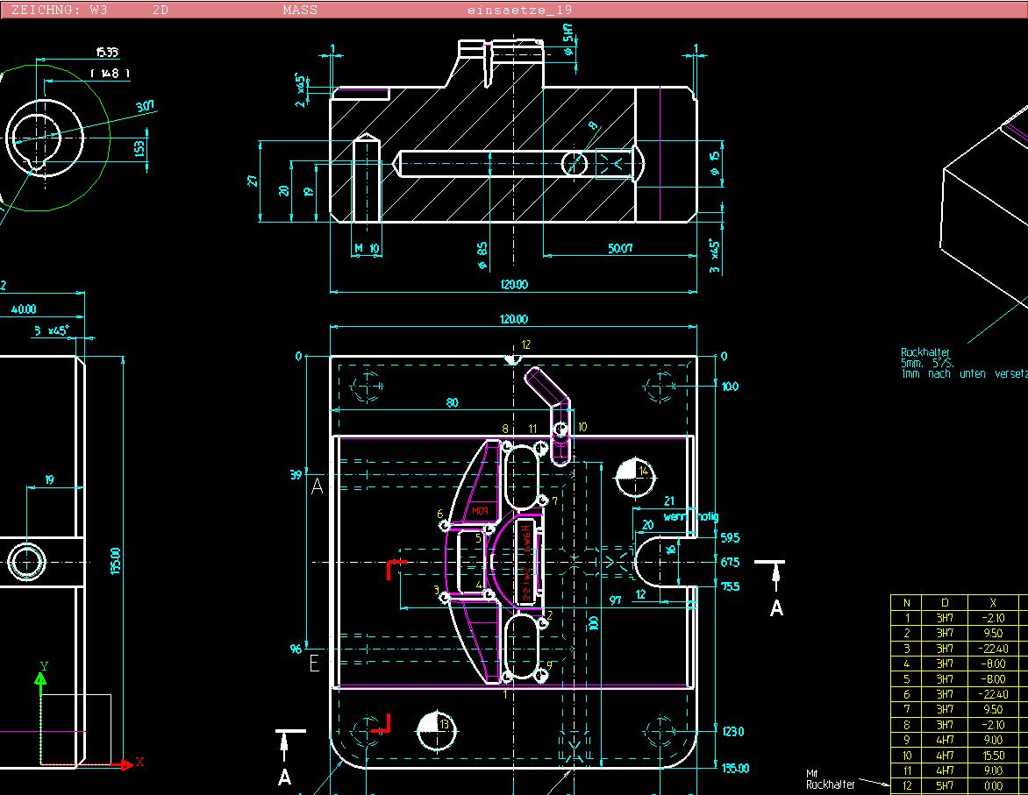Select the ( 14.8 ) reference dimension
This screenshot has width=1028, height=795.
[111, 74]
